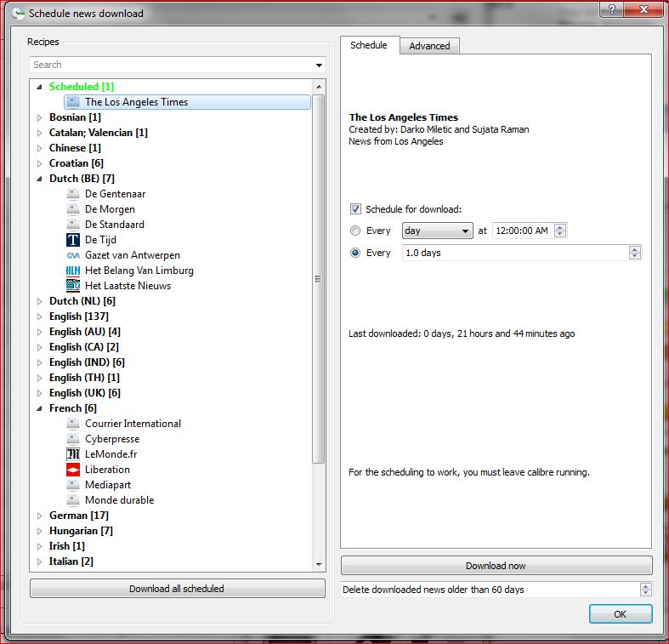This screenshot has height=644, width=669.
Task: Select the Scheduled [1] label
Action: click(x=82, y=87)
